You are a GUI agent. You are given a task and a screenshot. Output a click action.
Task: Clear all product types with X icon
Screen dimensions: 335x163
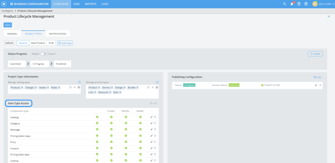pos(152,88)
